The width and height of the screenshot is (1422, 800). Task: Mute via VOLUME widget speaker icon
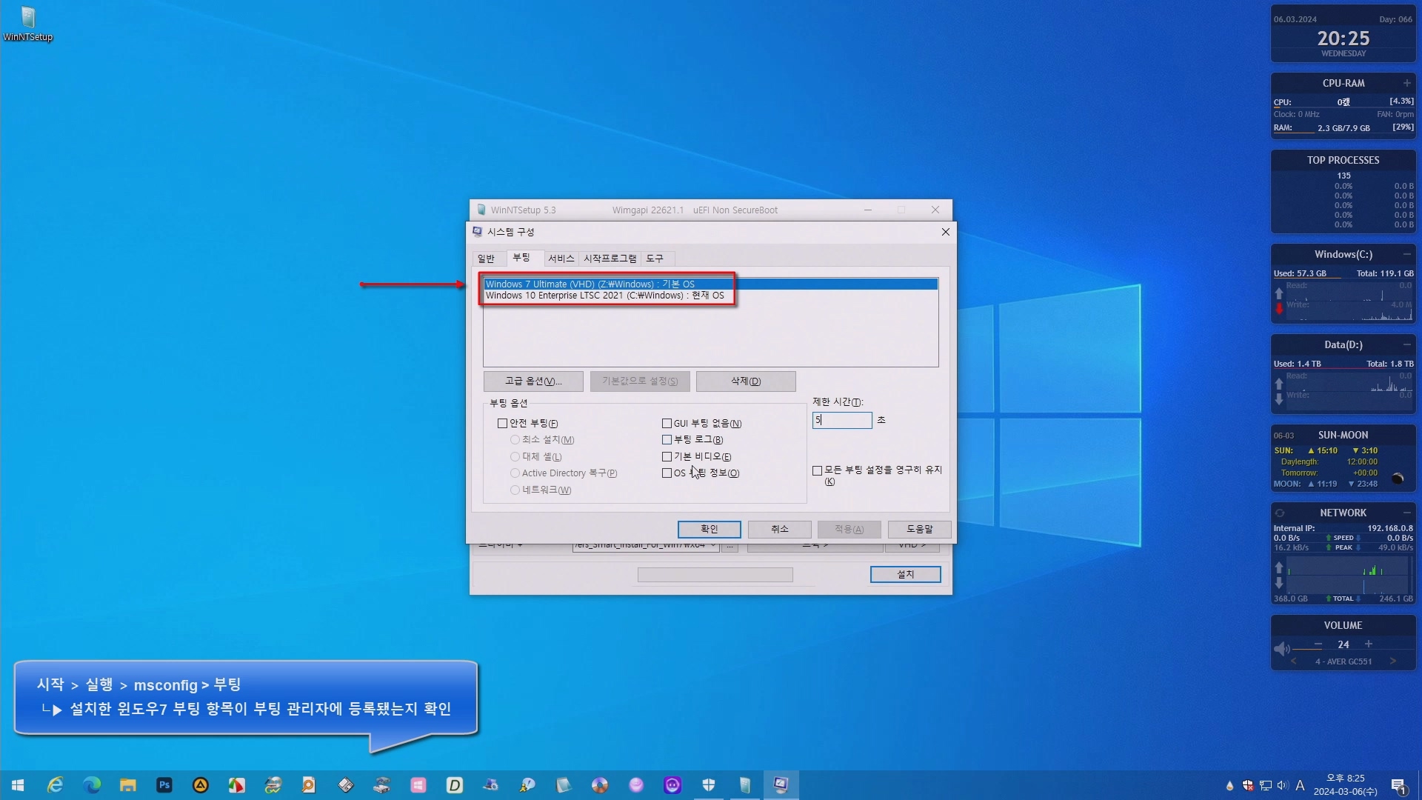coord(1281,649)
